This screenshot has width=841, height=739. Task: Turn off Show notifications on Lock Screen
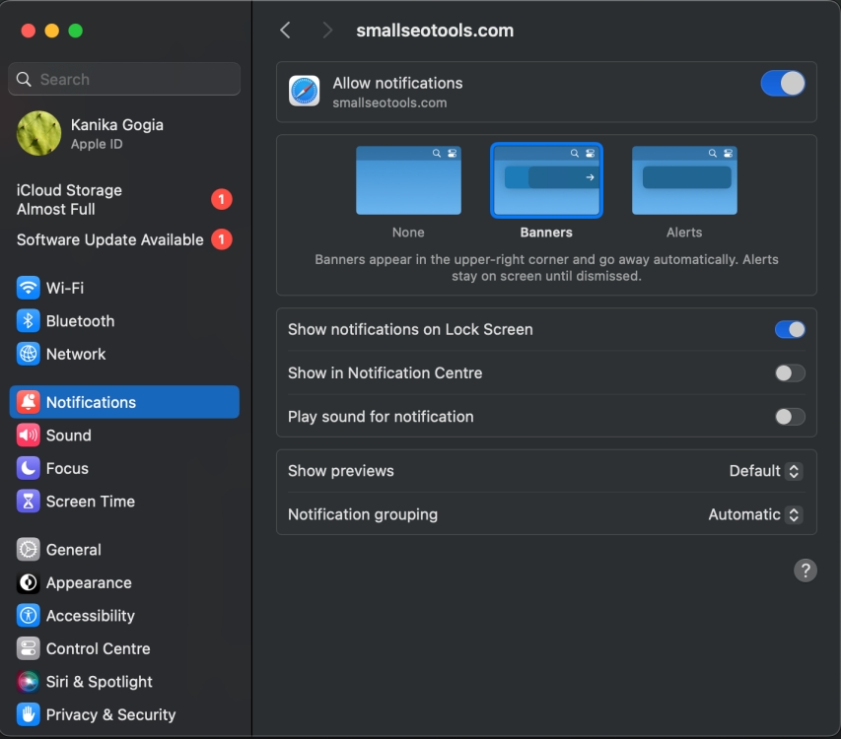790,329
